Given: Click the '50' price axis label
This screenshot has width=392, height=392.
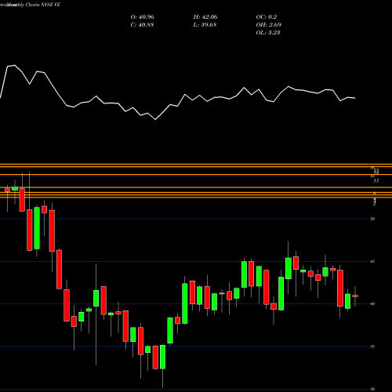Looking at the screenshot, I should (x=372, y=219).
